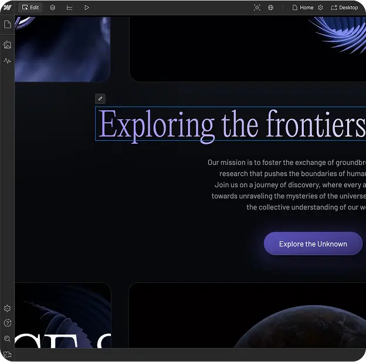Open the search magnifier icon
366x362 pixels.
click(x=8, y=339)
